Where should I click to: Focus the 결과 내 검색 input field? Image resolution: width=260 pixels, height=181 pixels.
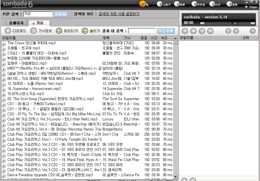[142, 31]
